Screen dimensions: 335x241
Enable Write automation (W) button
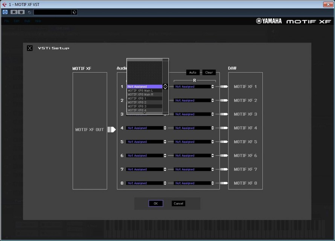point(21,12)
